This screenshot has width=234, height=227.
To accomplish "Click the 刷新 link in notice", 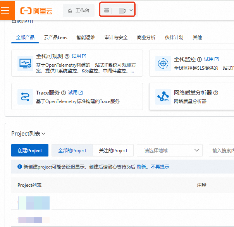I will coord(141,167).
